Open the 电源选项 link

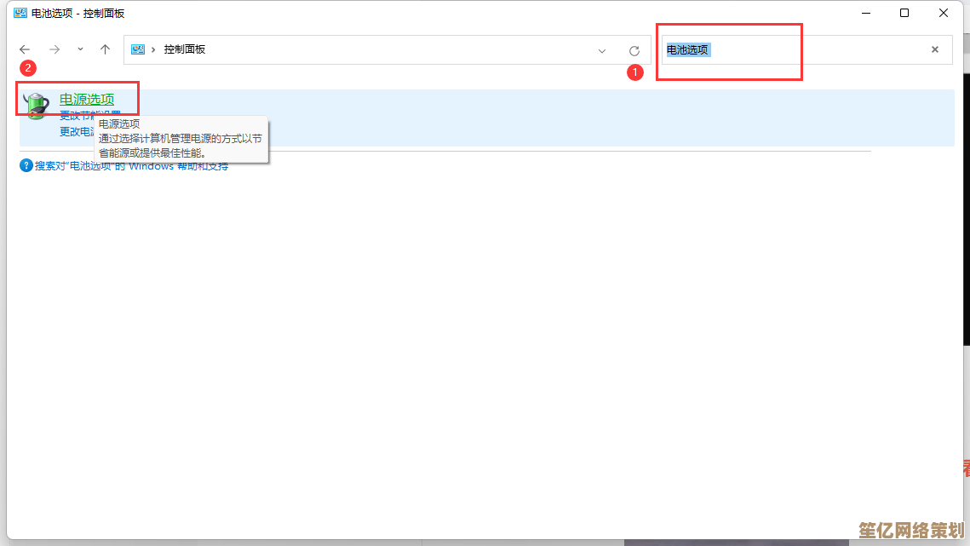click(x=86, y=99)
